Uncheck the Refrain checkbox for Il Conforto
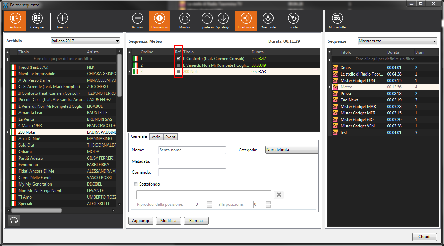The height and width of the screenshot is (246, 444). 178,59
